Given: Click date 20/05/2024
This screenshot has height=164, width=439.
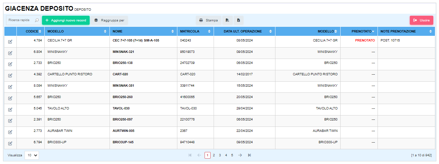Looking at the screenshot, I should click(x=245, y=97).
